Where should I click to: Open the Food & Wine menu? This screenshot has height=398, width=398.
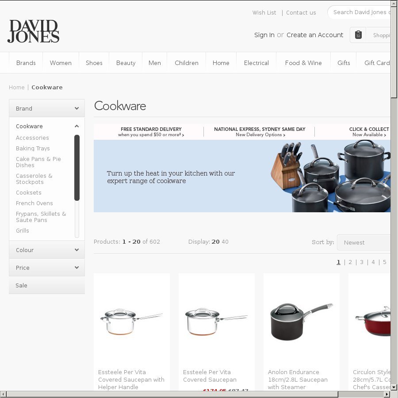(x=303, y=63)
